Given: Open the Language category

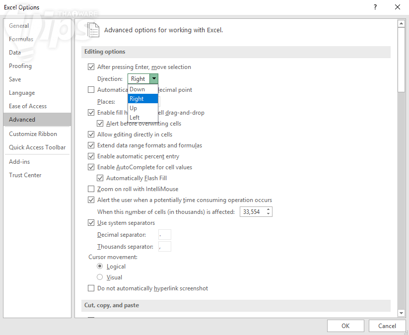Looking at the screenshot, I should coord(37,93).
